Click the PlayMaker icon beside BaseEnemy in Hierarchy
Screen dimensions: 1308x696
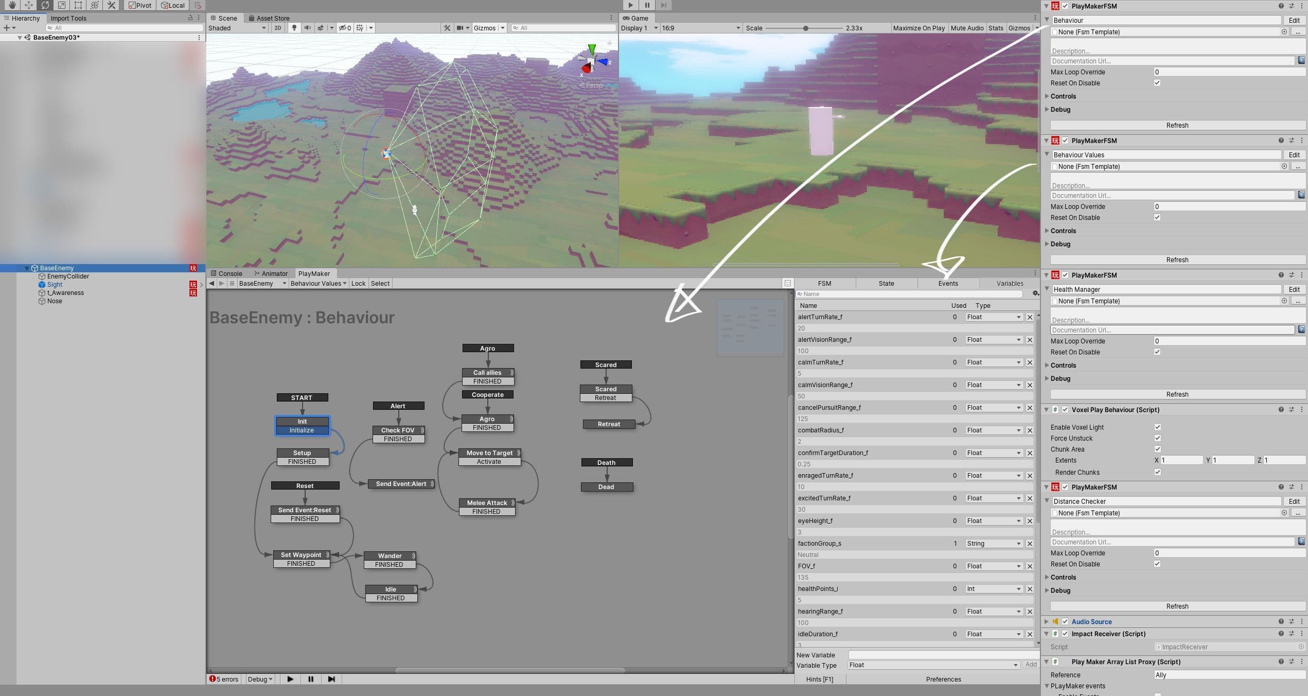pyautogui.click(x=195, y=268)
